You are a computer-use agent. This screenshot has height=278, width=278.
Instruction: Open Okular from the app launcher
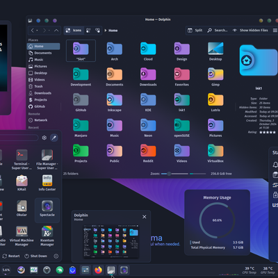[22, 208]
